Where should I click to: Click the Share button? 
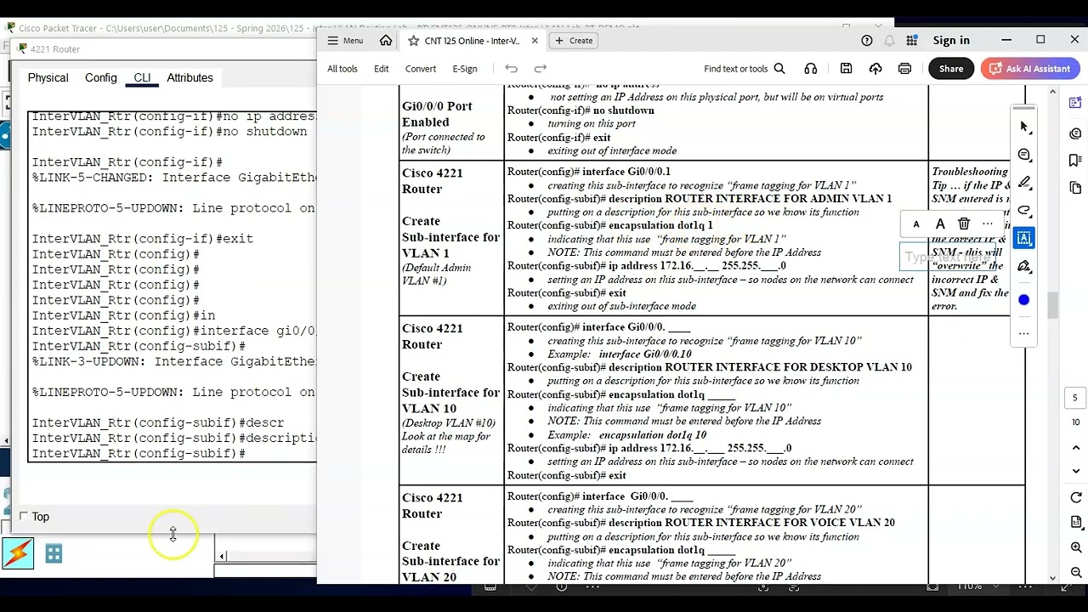(x=951, y=69)
